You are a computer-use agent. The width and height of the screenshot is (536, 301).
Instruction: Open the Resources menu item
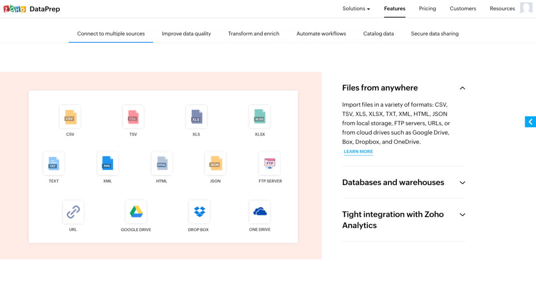(502, 8)
